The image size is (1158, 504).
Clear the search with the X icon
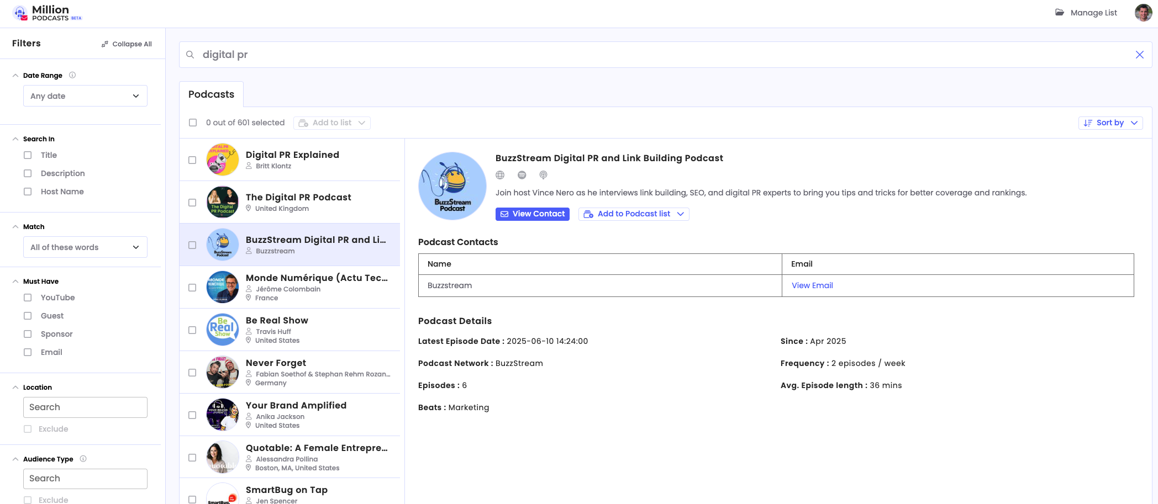1139,55
